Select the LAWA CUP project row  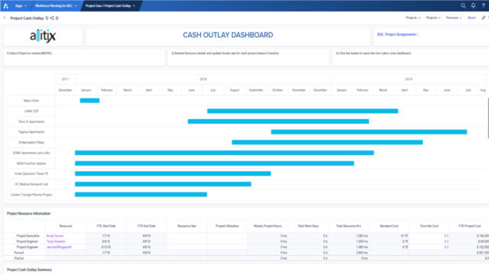[x=31, y=111]
